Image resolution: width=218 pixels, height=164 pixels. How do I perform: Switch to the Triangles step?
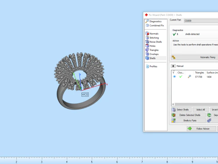152,50
